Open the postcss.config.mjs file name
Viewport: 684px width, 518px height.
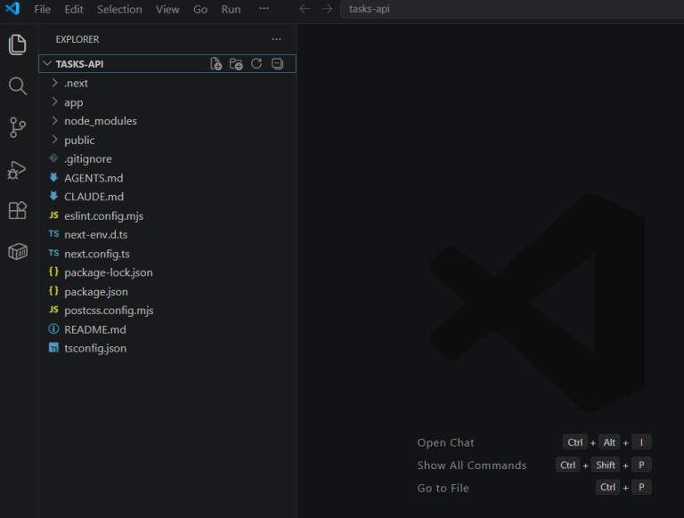coord(109,311)
